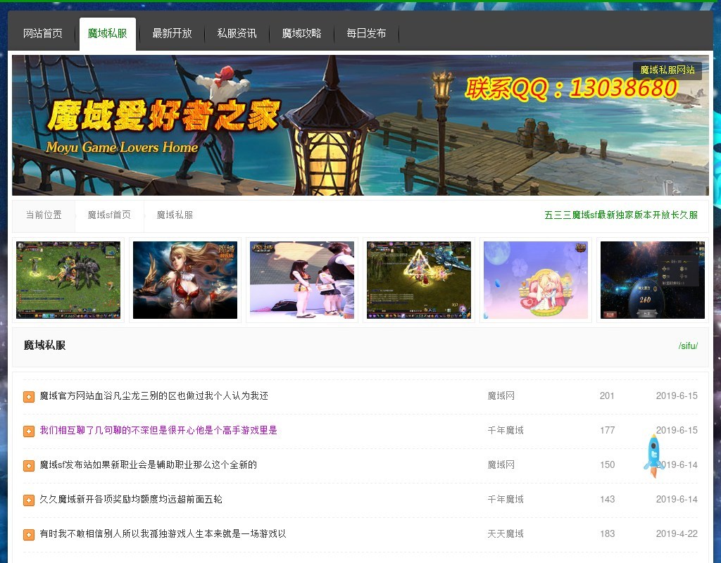Screen dimensions: 721x563
Task: Click plus icon beside 魔域sf发布站 article
Action: (x=29, y=466)
